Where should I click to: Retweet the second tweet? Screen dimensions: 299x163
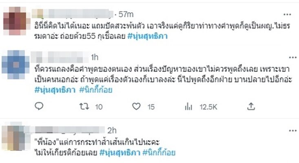84,107
